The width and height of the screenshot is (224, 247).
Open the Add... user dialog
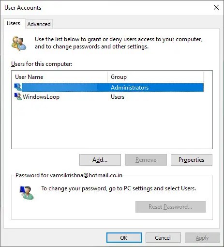point(100,160)
